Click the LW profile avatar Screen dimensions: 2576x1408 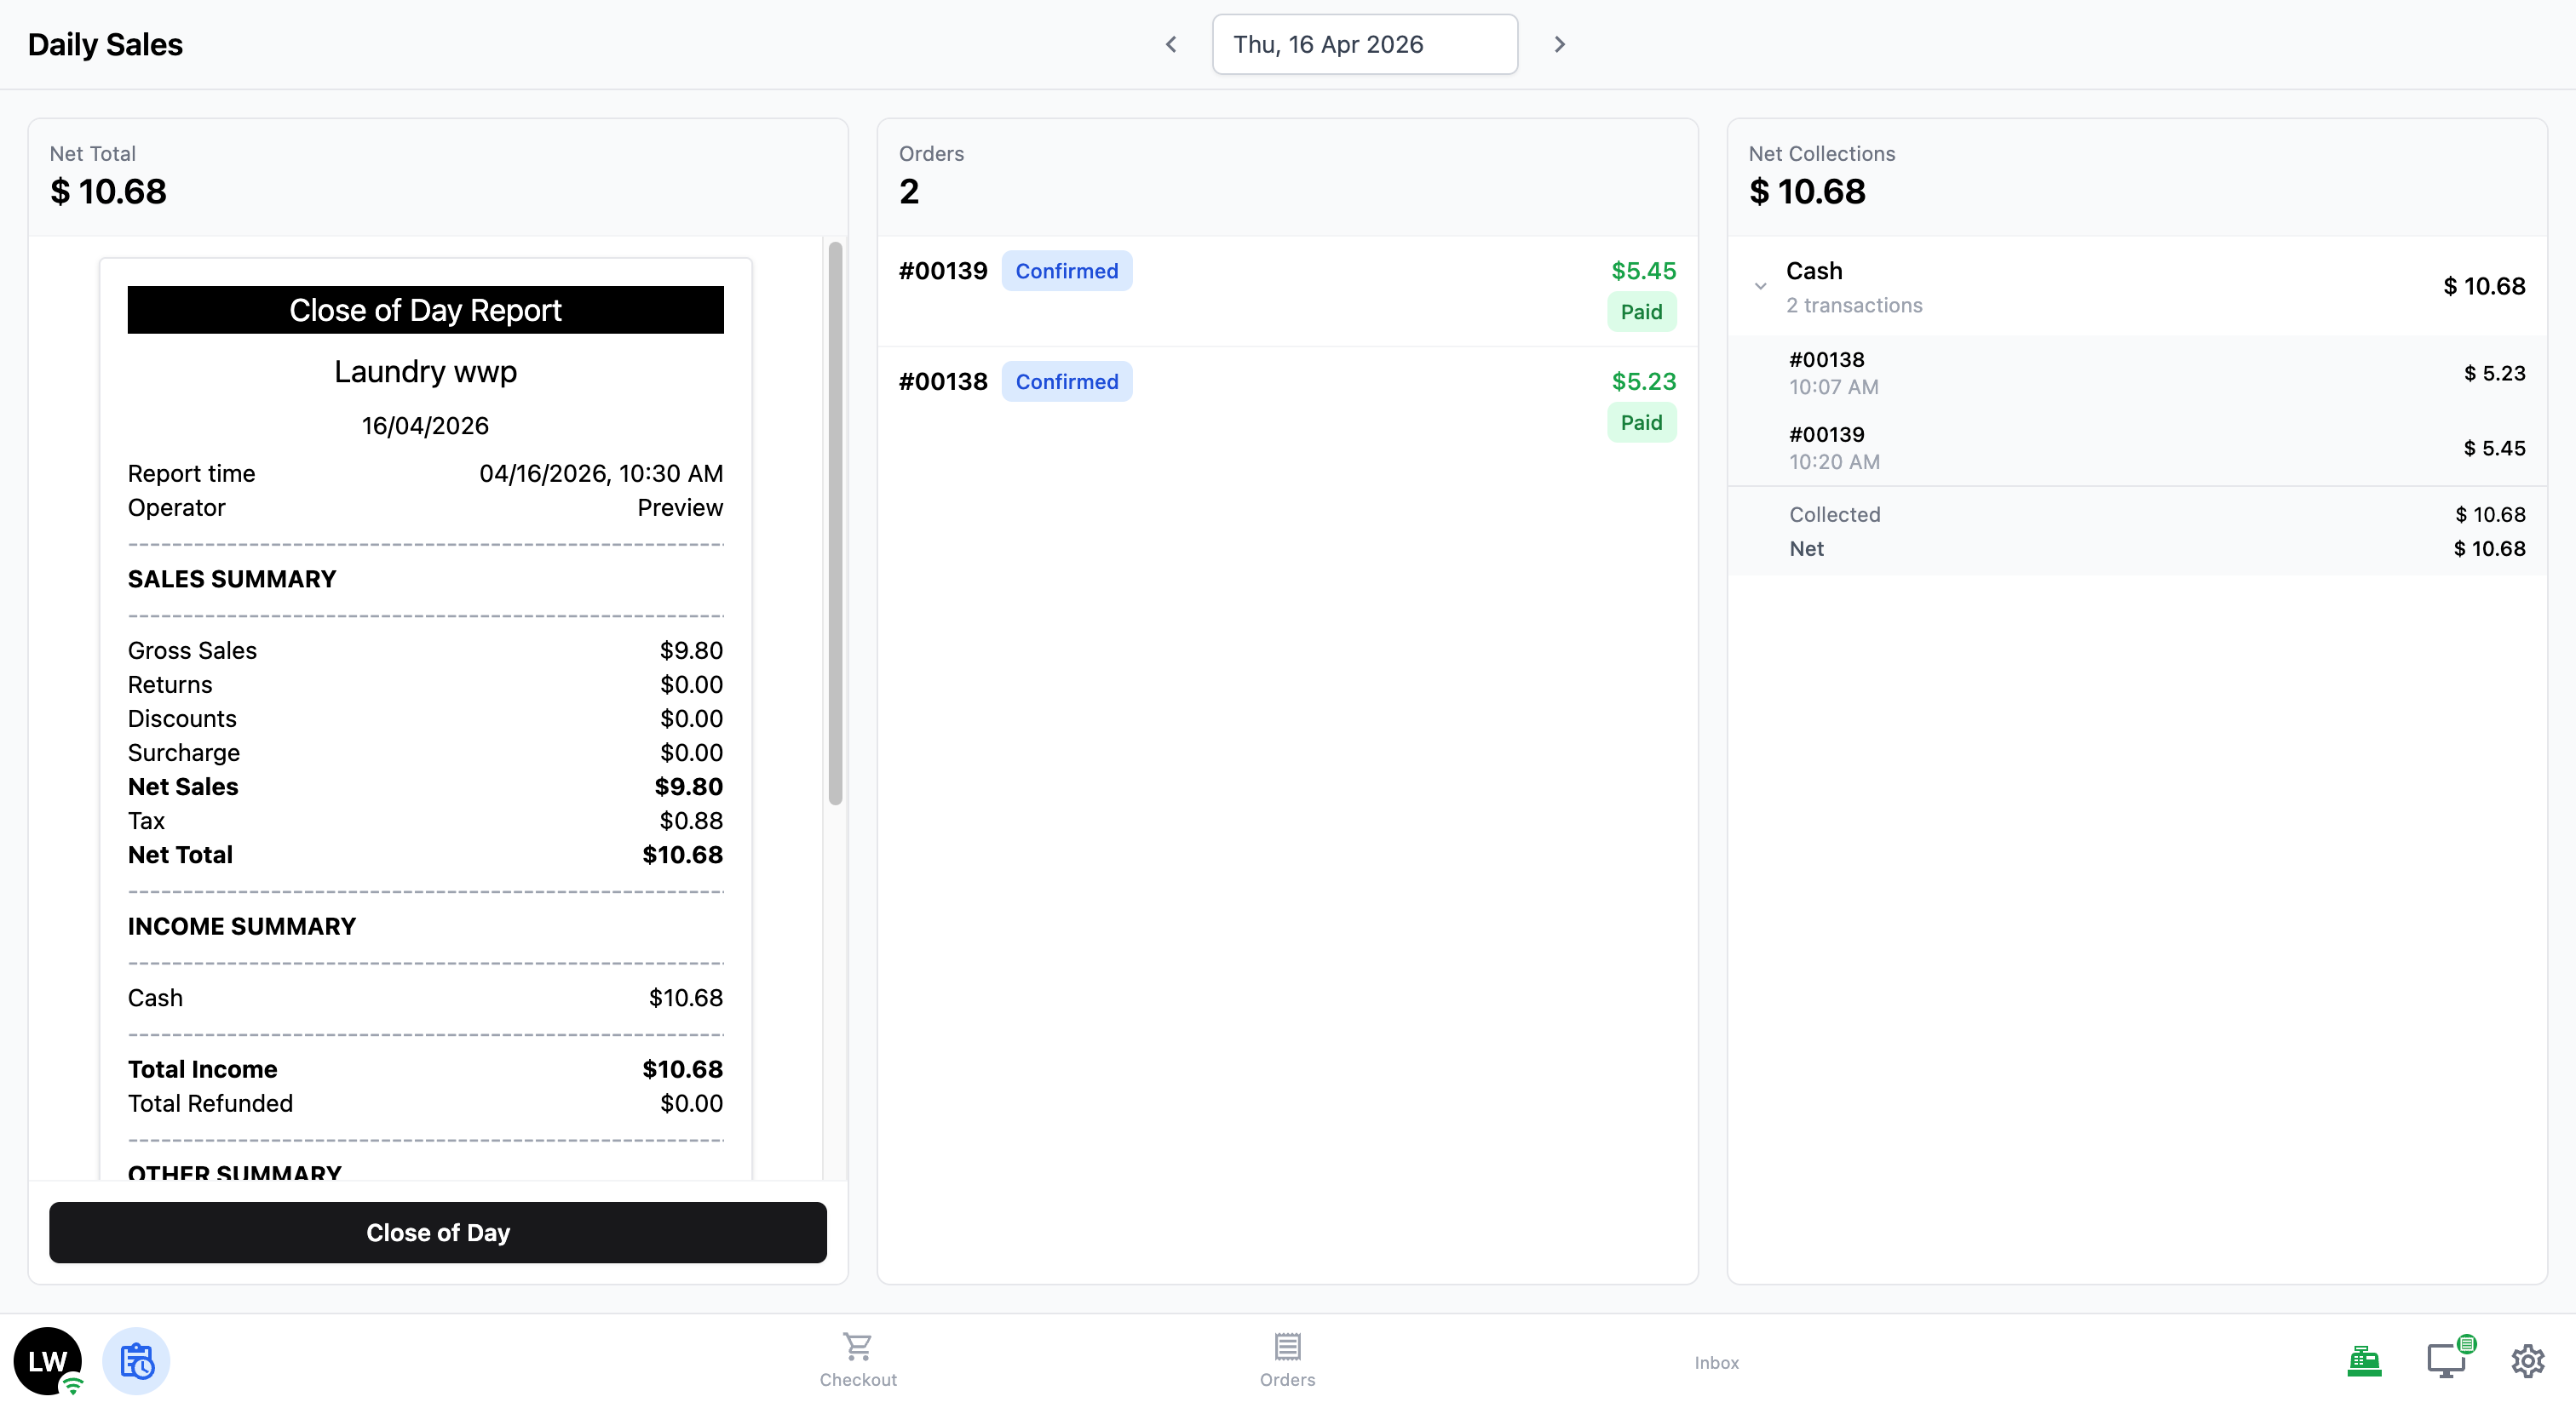[47, 1360]
